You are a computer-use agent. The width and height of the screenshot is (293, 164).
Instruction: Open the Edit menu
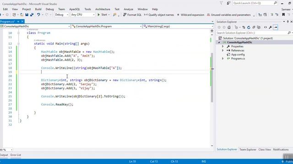click(5, 9)
